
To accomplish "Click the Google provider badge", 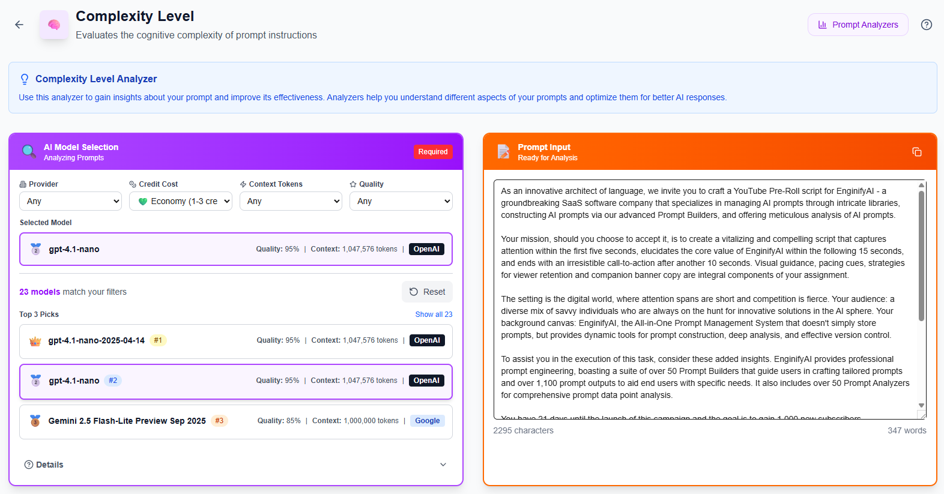I will (x=428, y=421).
